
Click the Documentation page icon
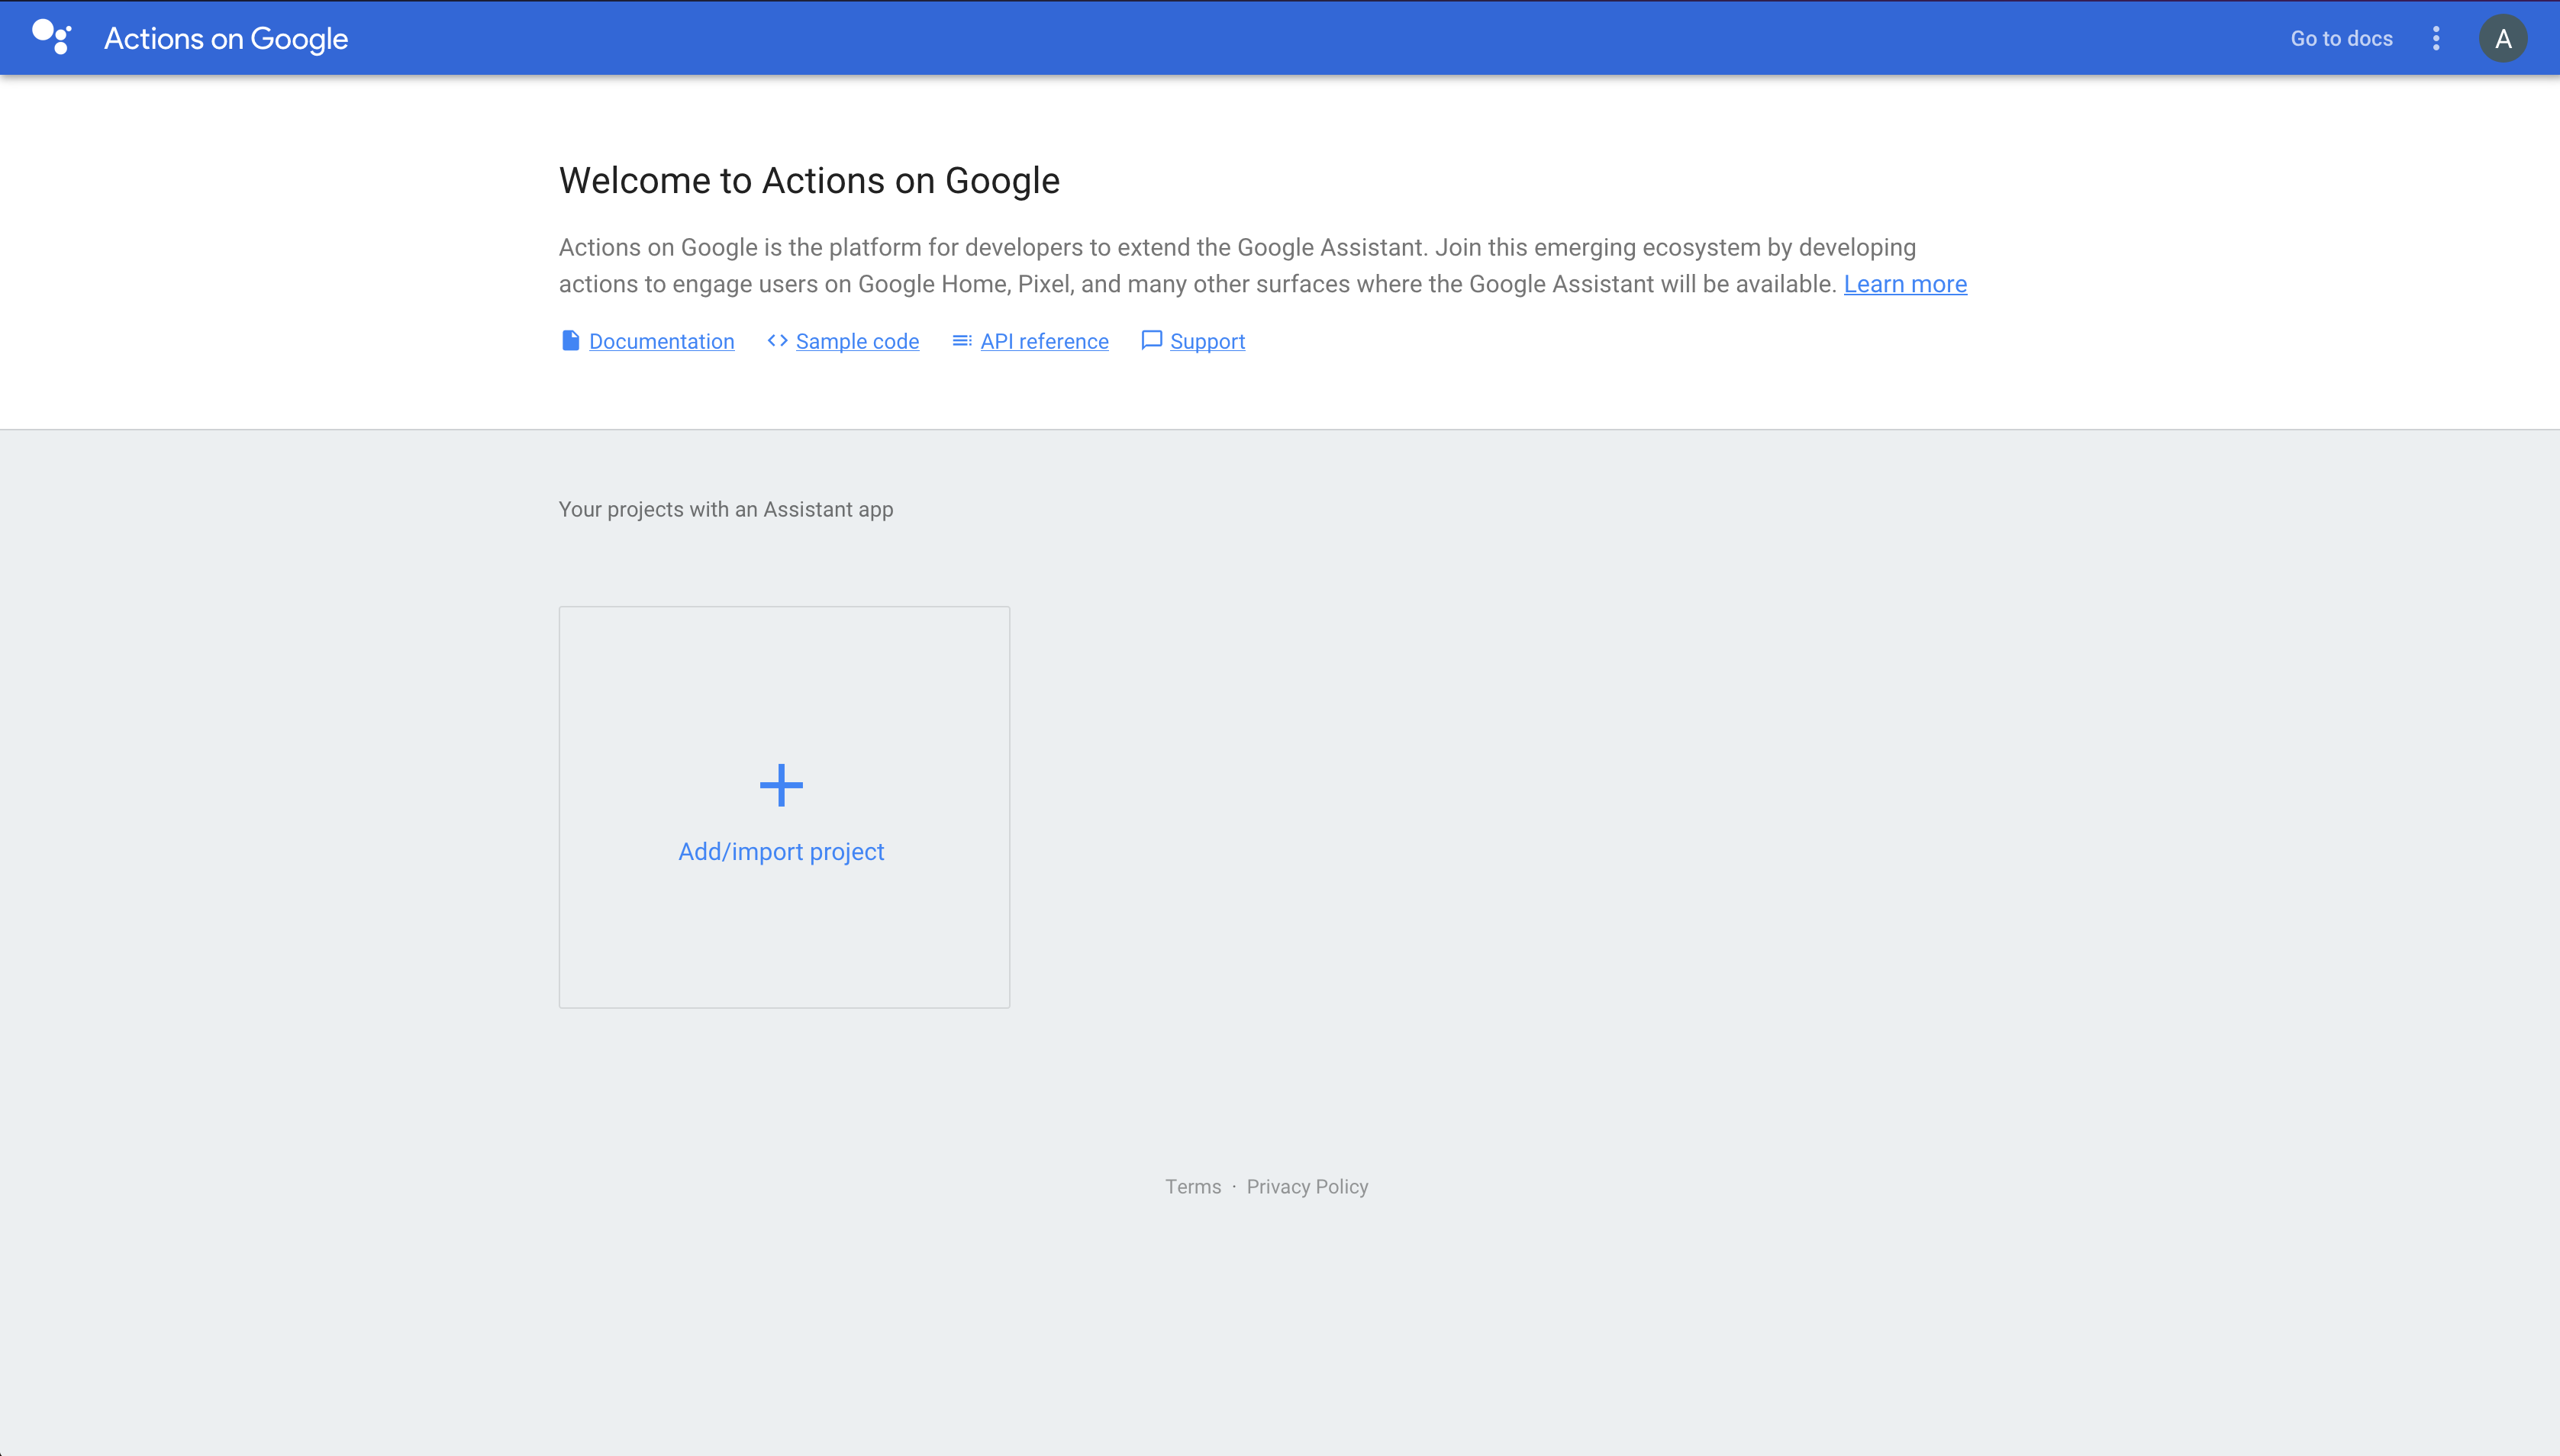pyautogui.click(x=570, y=341)
